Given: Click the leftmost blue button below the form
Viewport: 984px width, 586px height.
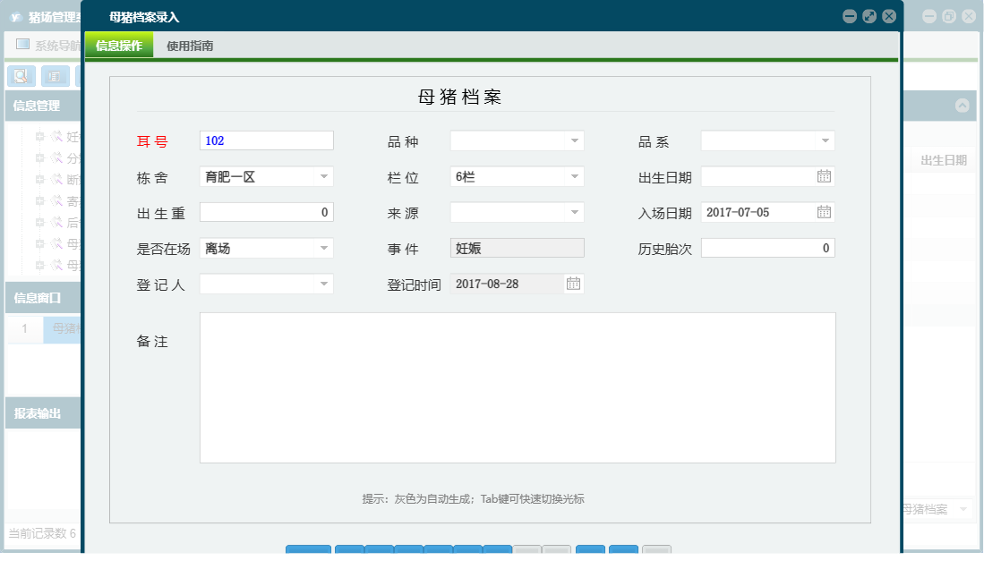Looking at the screenshot, I should click(308, 552).
